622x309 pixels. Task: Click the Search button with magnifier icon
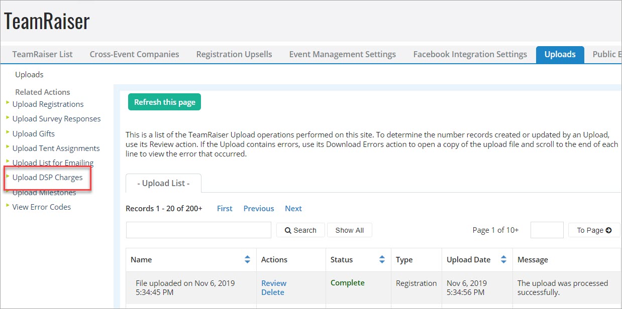[300, 230]
